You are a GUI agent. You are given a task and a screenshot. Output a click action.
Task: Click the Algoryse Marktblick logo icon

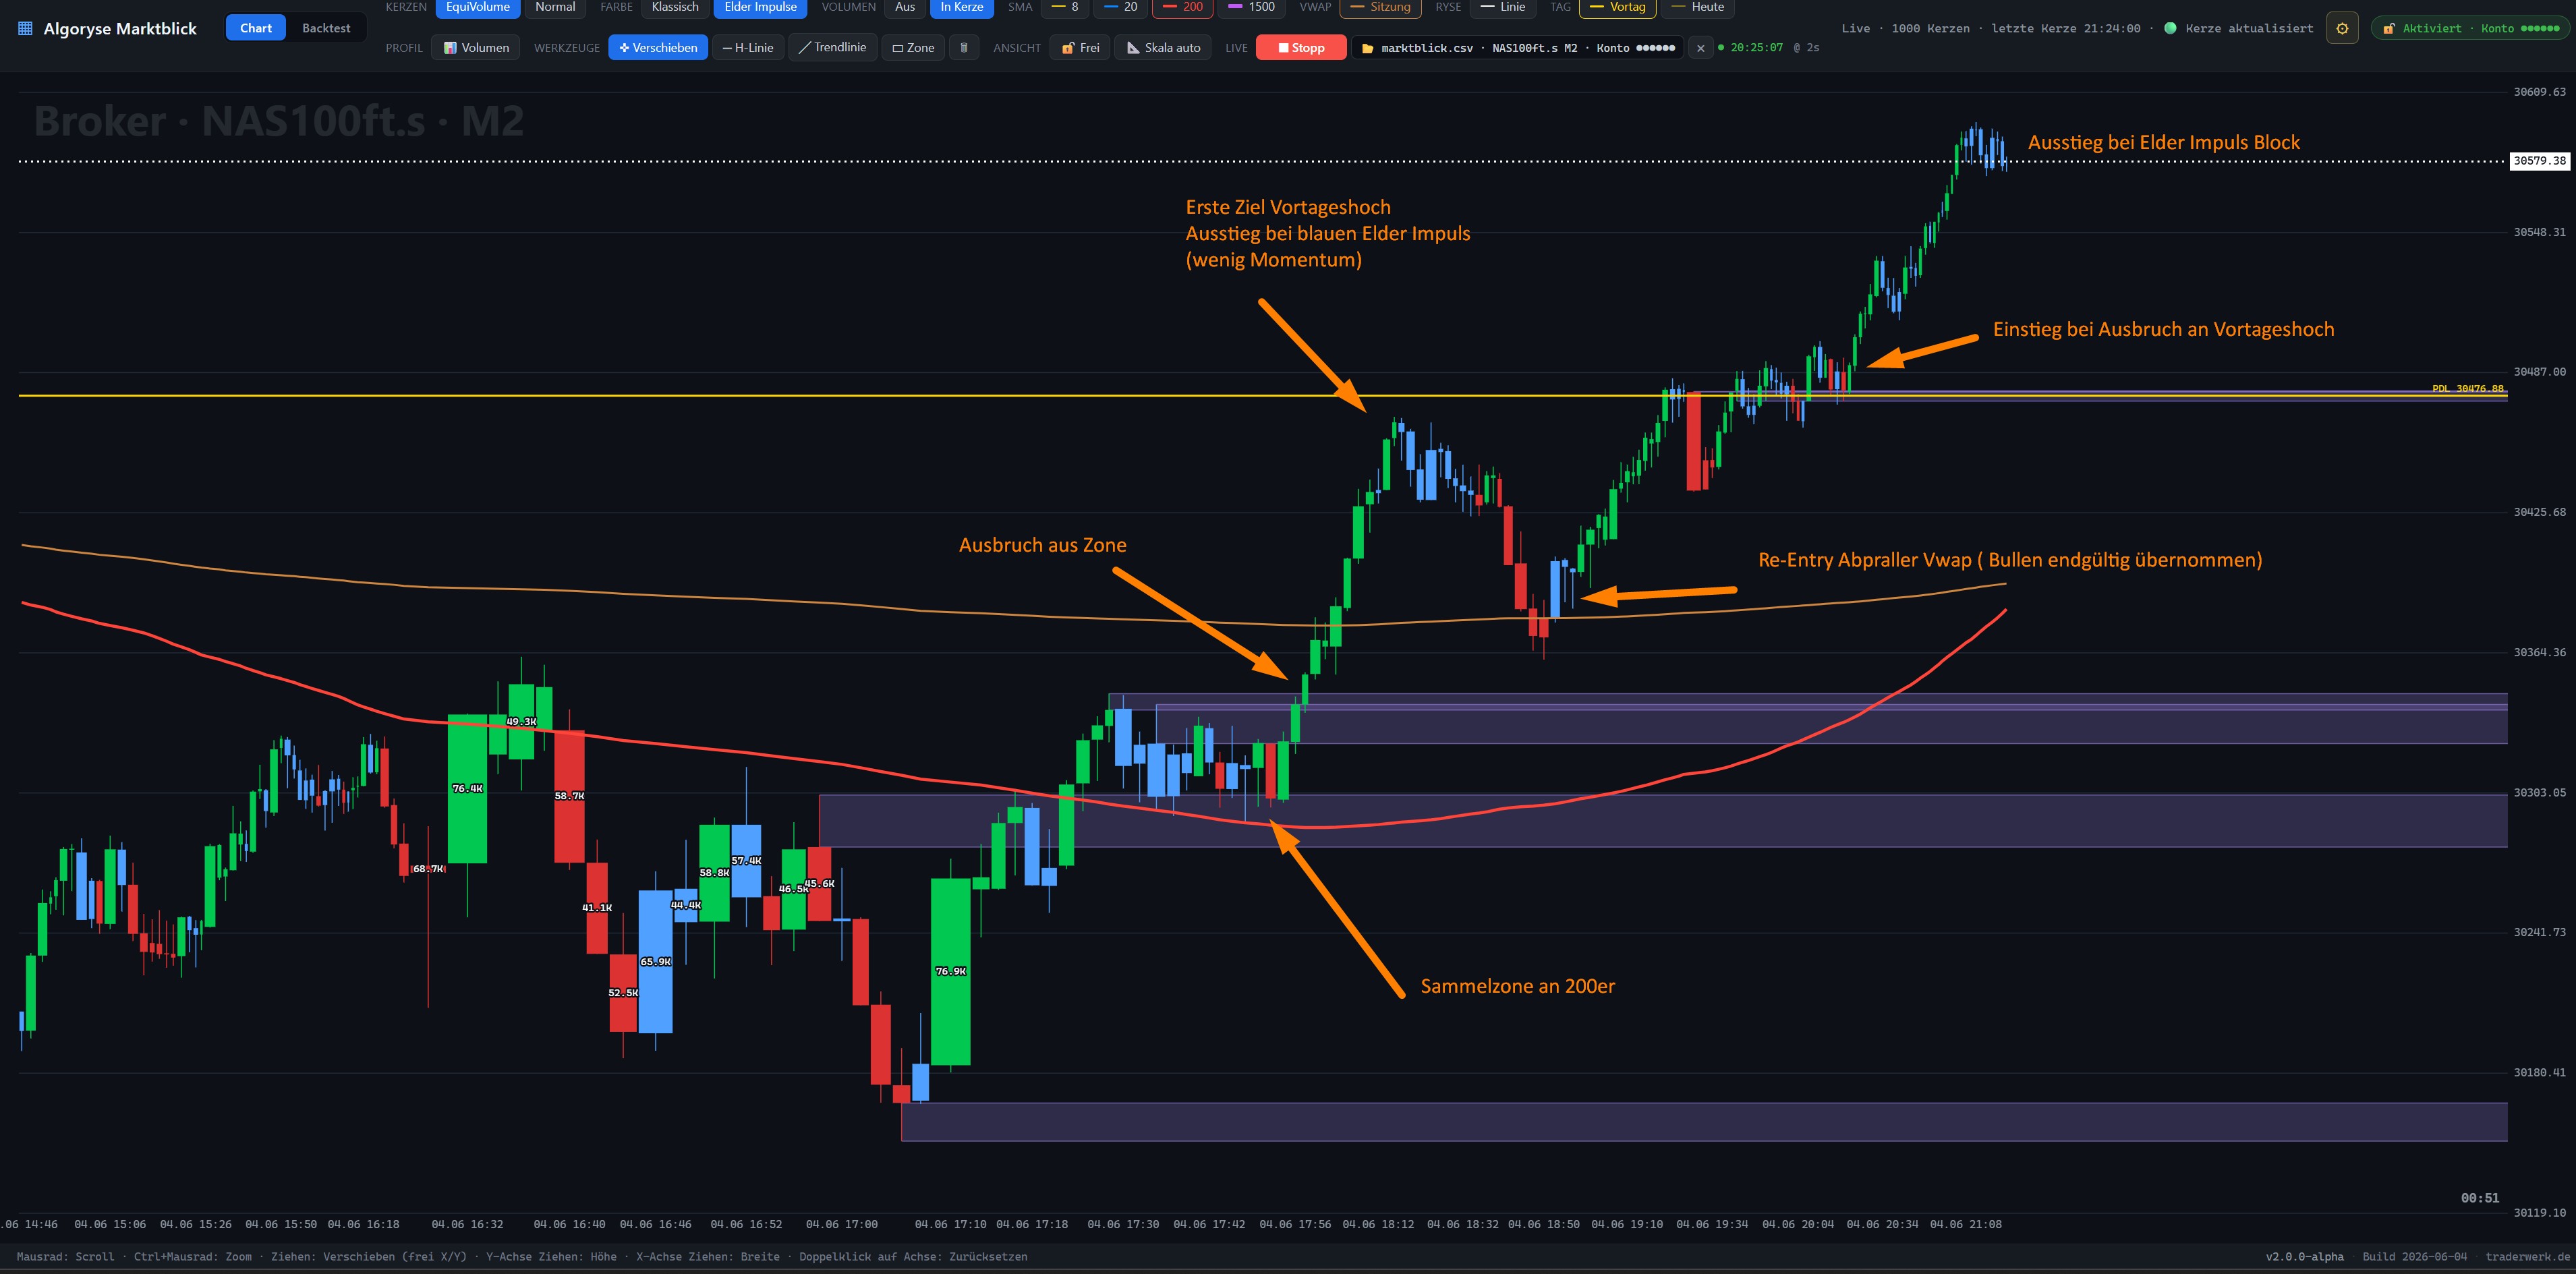point(25,29)
